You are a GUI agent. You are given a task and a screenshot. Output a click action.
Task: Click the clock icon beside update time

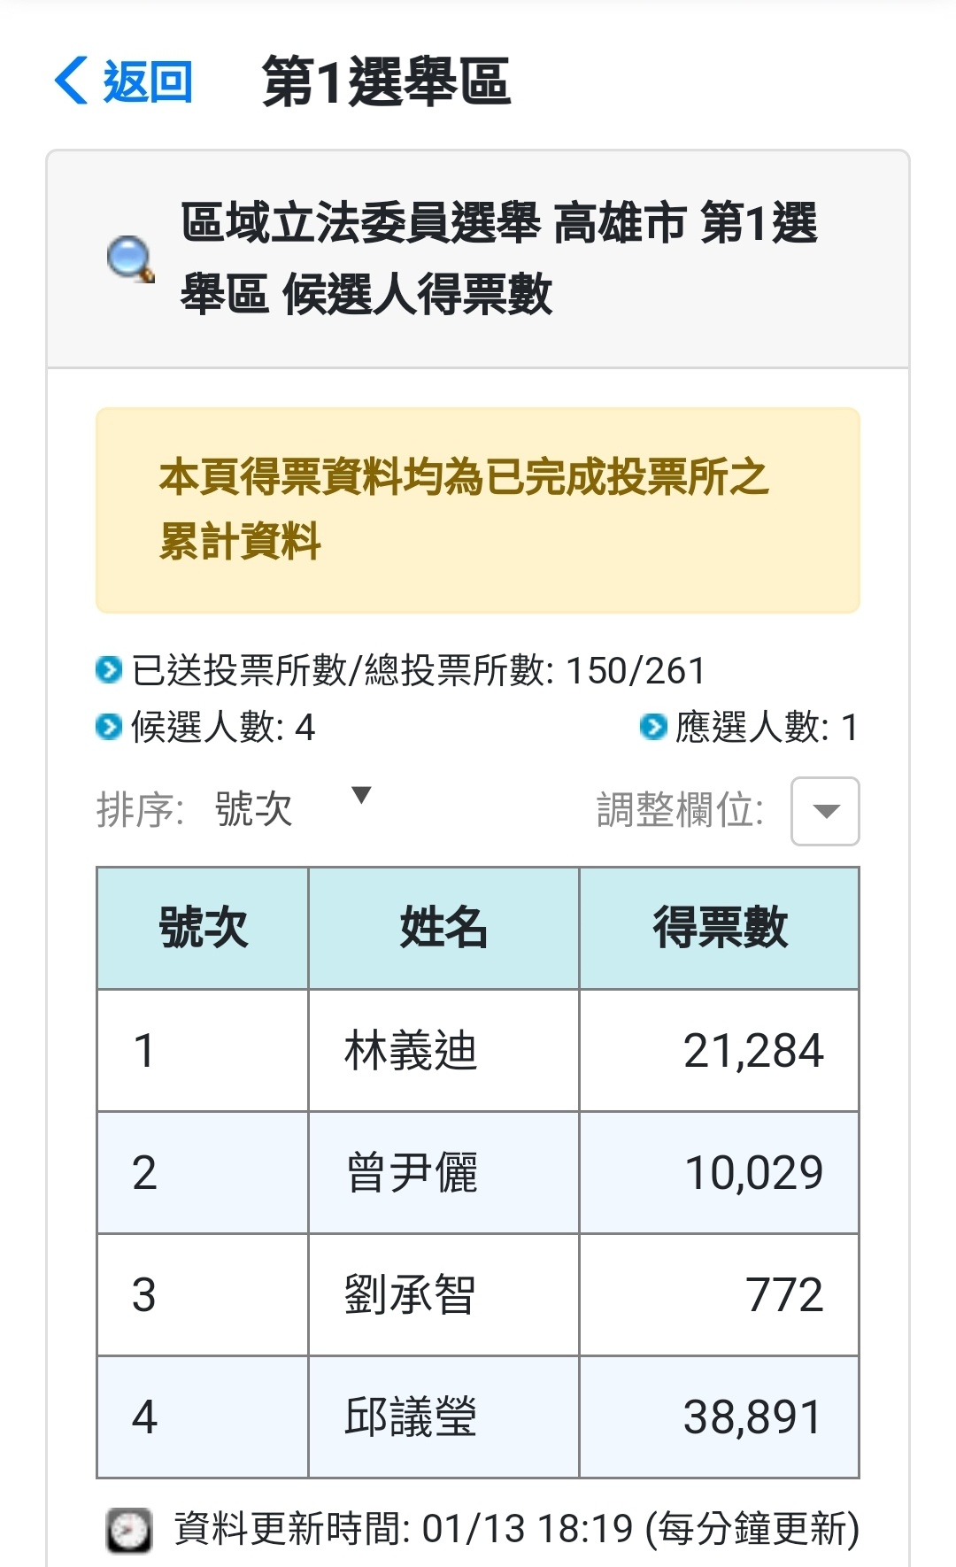pyautogui.click(x=129, y=1530)
